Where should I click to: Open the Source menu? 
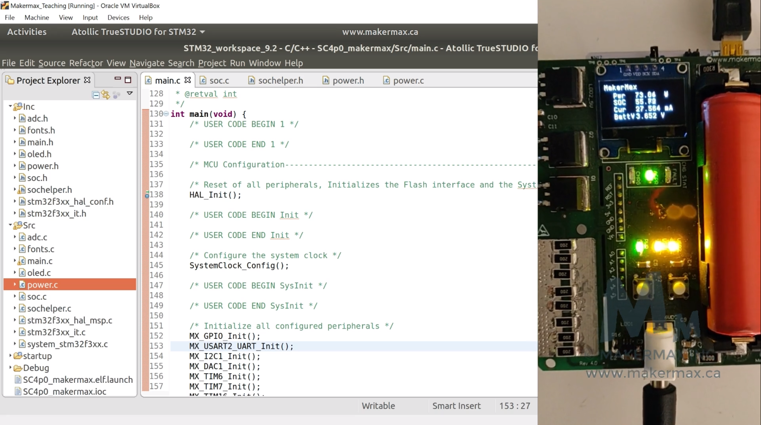(52, 63)
